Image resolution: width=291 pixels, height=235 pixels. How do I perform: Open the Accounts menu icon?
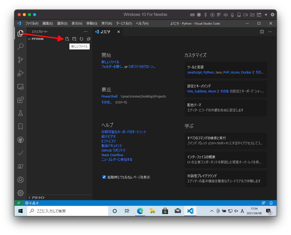tap(20, 180)
